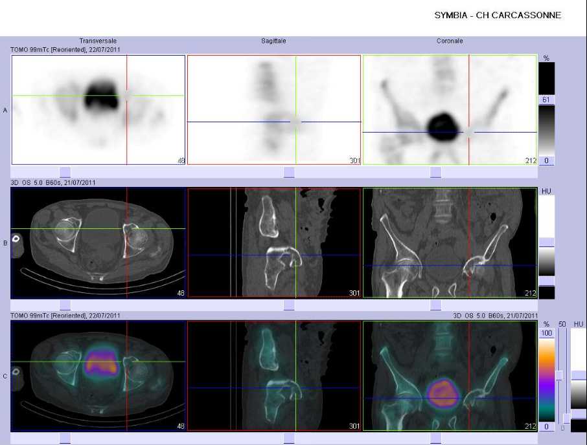
Task: Click the SPECT sagittale image in row A
Action: (x=274, y=110)
